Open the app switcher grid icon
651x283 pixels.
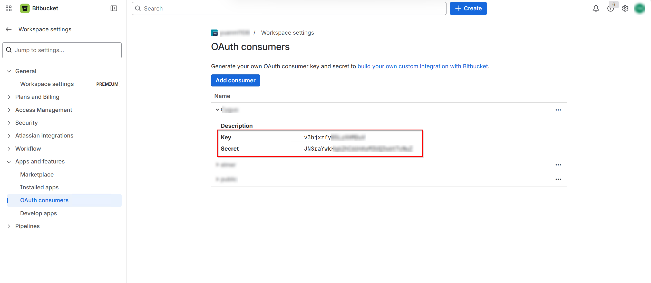9,8
